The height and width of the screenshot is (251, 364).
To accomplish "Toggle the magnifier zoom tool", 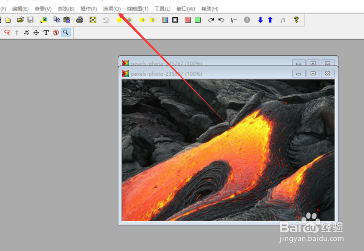I will [x=66, y=32].
